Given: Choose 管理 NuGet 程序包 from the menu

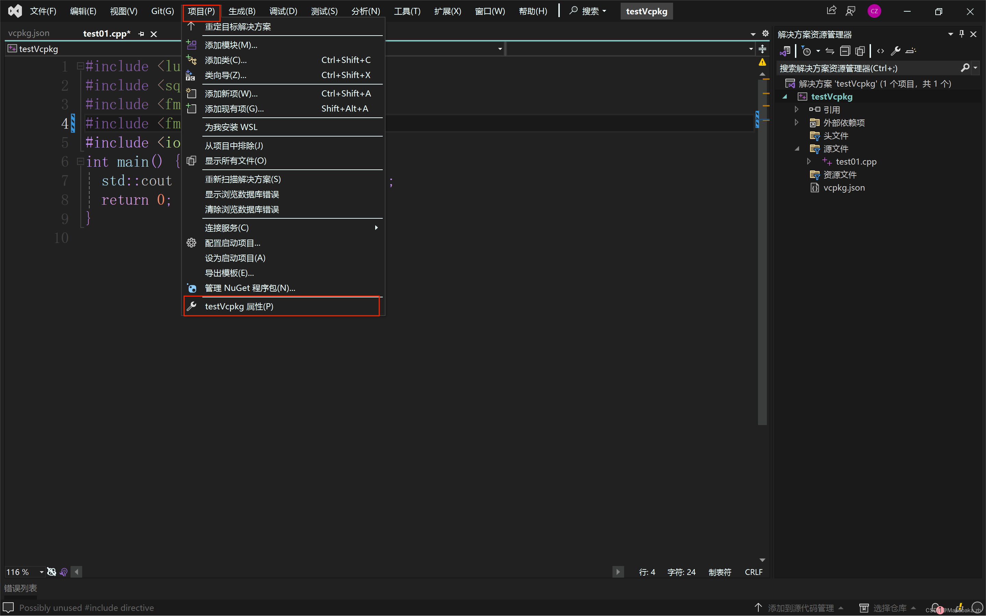Looking at the screenshot, I should click(250, 287).
